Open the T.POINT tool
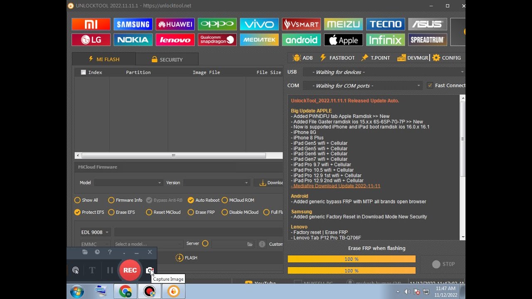This screenshot has width=532, height=299. tap(376, 58)
